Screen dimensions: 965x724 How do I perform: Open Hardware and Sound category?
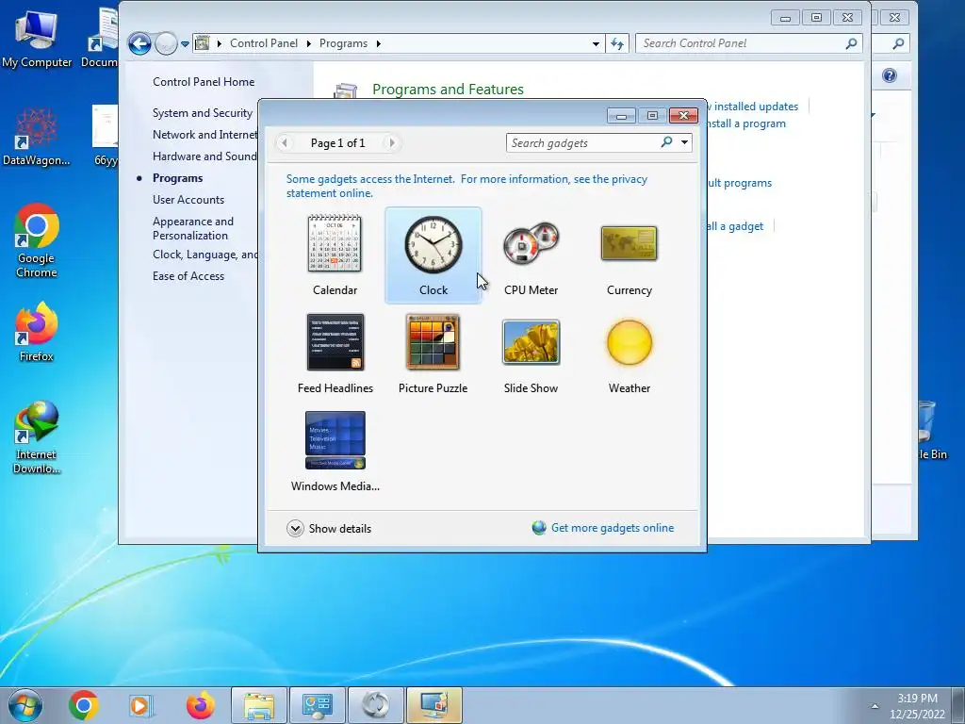[x=204, y=156]
